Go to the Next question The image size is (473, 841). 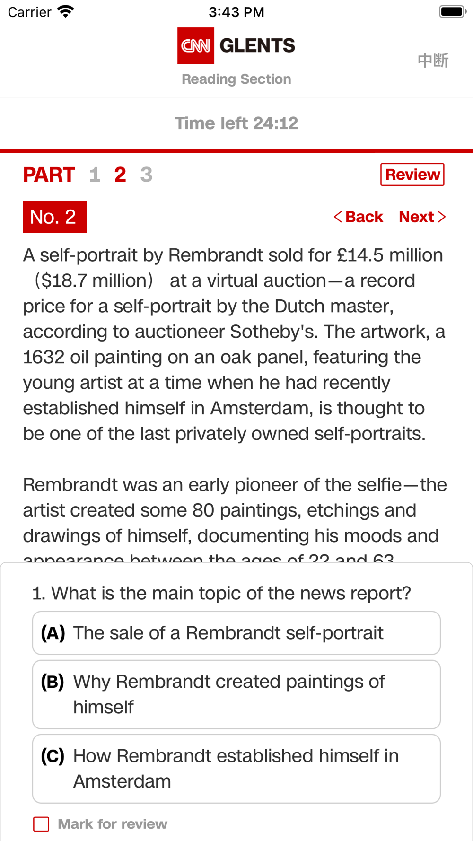click(x=422, y=217)
